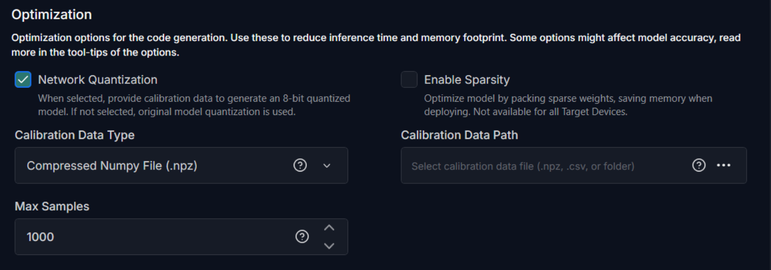The width and height of the screenshot is (771, 270).
Task: Browse for calibration file via ellipsis icon
Action: pos(724,165)
